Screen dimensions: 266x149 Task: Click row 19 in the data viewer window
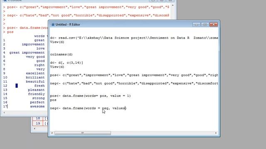[x=40, y=123]
